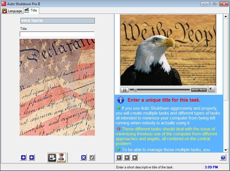Click the red 'Enter a unique title' heading
Image resolution: width=230 pixels, height=171 pixels.
click(164, 100)
